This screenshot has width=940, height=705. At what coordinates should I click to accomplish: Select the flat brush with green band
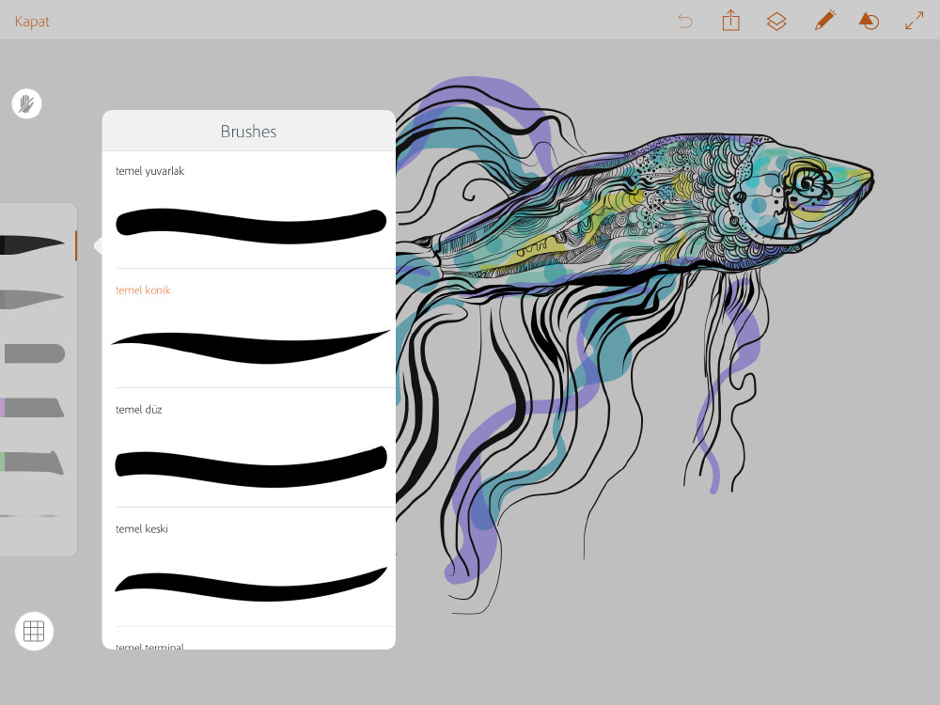point(32,462)
